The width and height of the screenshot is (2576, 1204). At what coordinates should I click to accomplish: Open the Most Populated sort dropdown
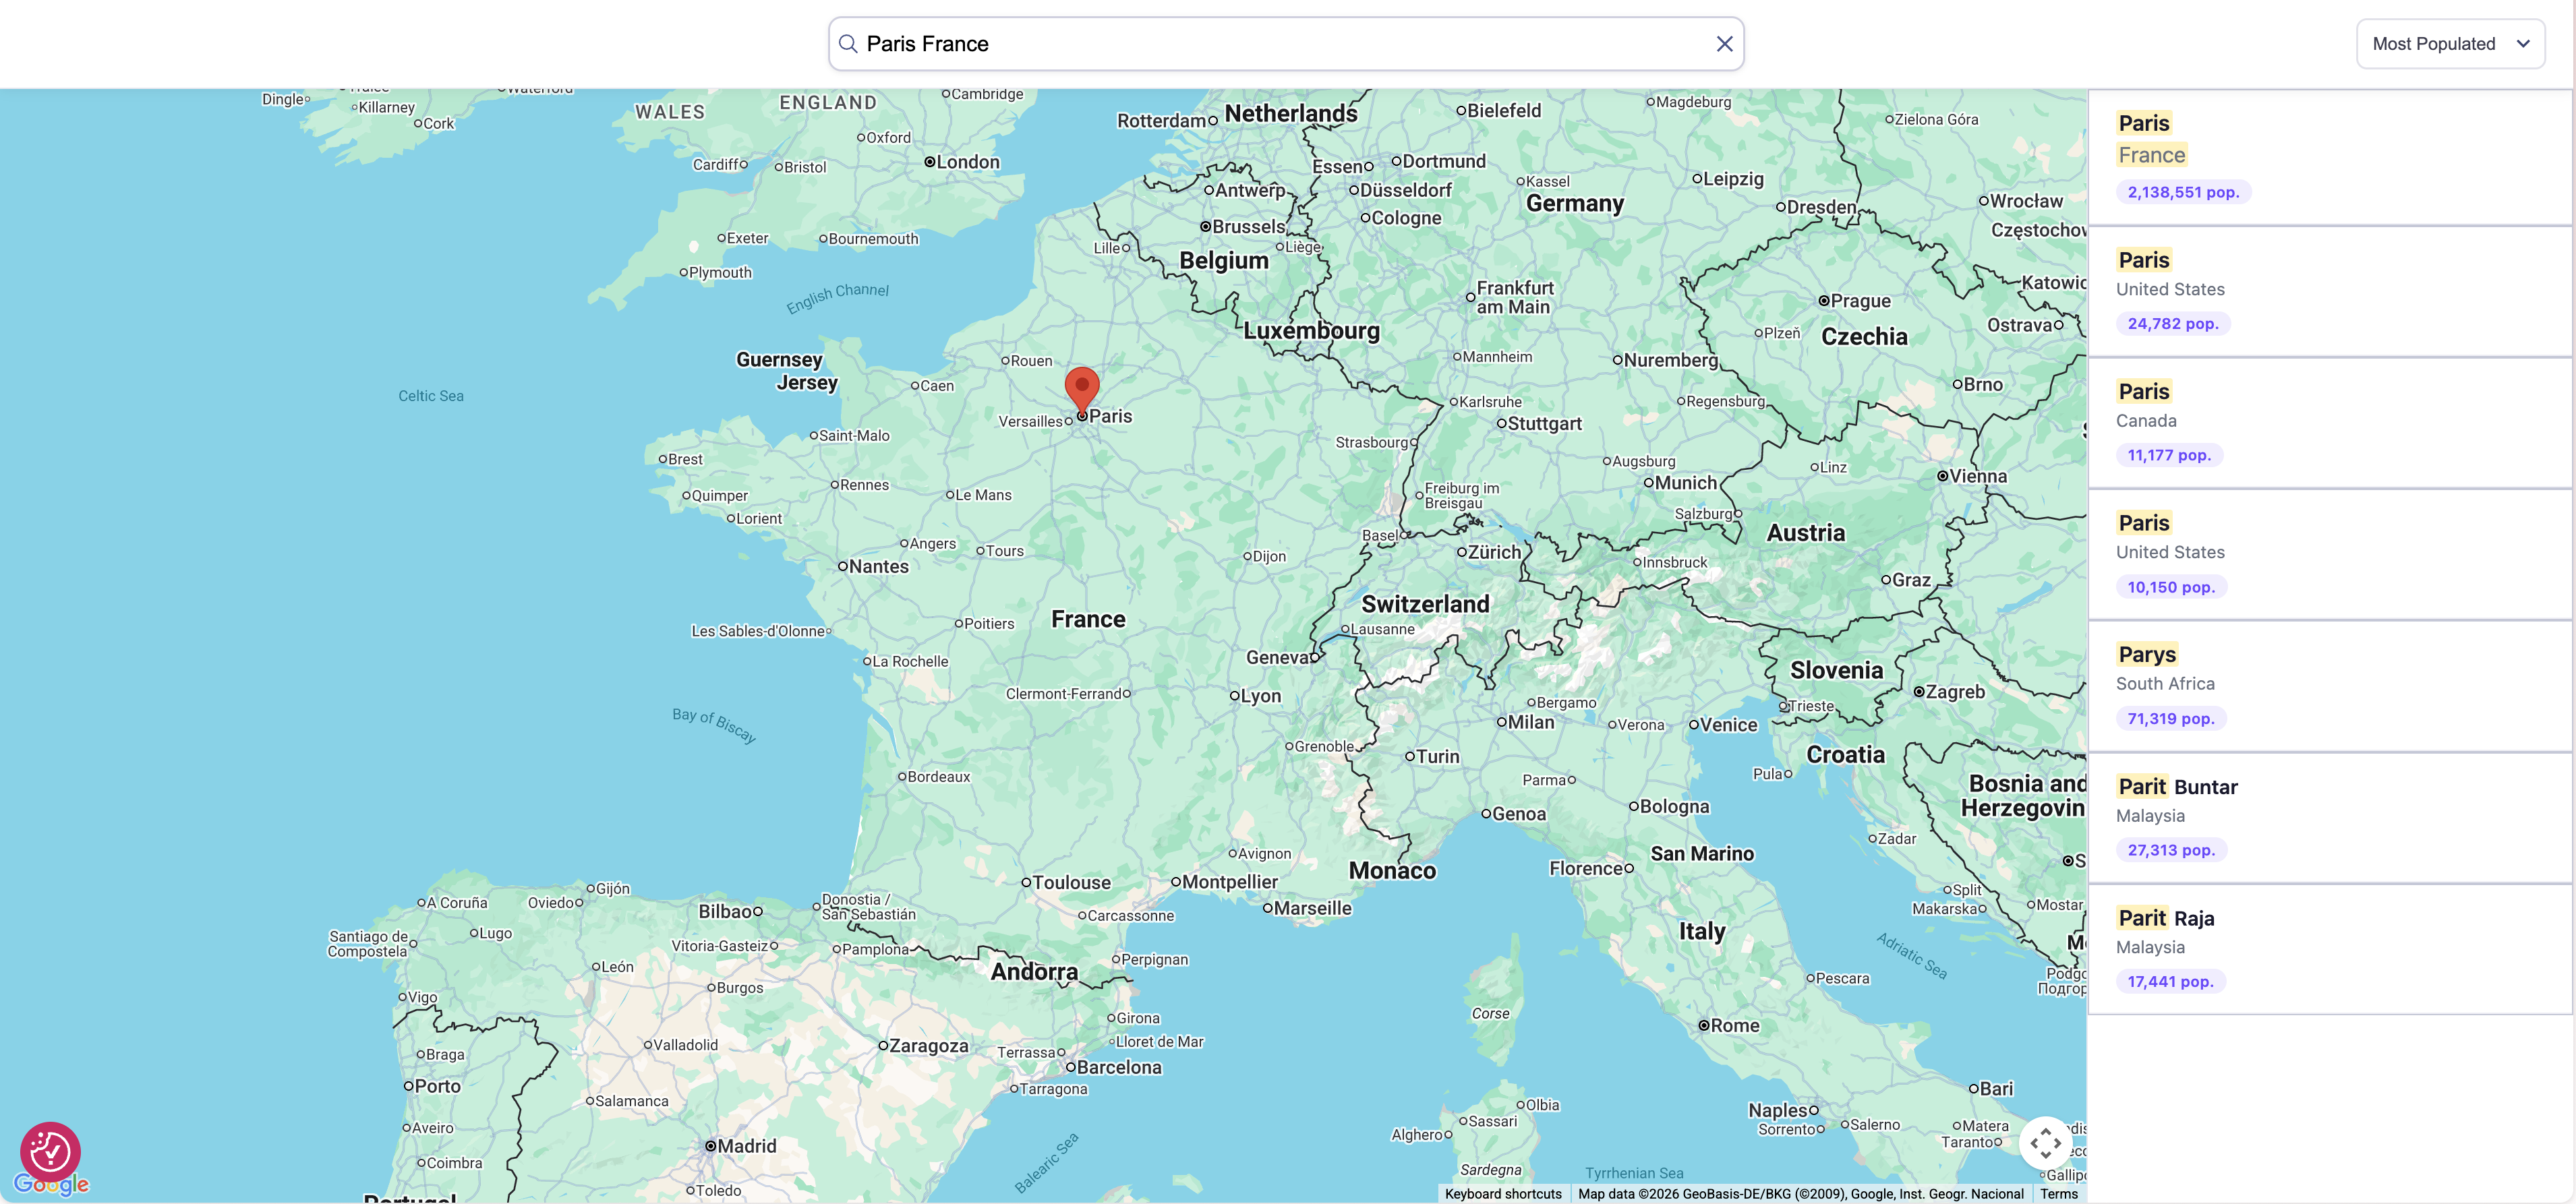[2450, 44]
